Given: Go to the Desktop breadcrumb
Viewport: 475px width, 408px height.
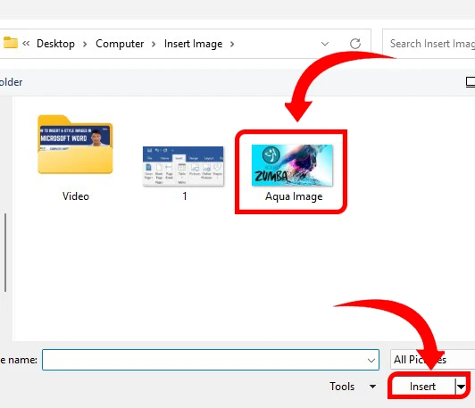Looking at the screenshot, I should tap(55, 44).
